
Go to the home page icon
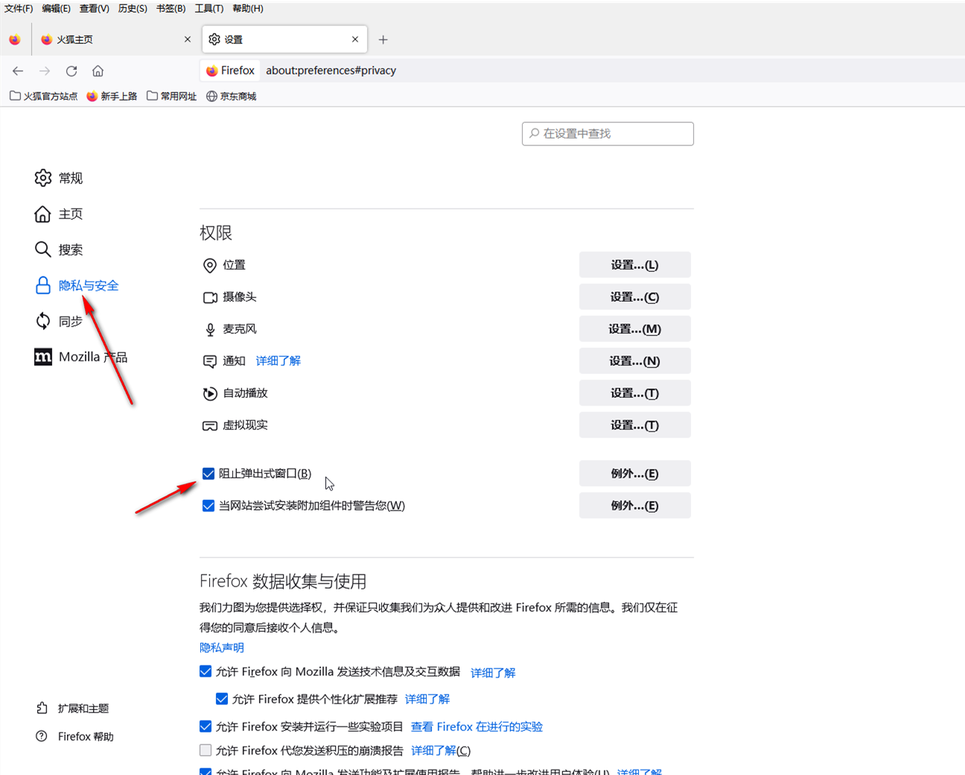[x=98, y=71]
